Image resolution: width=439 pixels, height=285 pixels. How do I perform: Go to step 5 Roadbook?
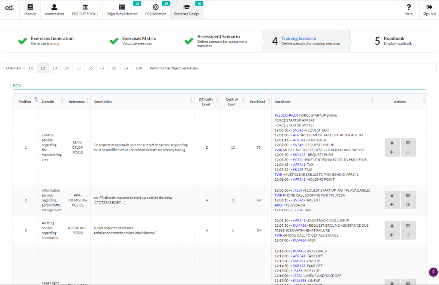click(x=393, y=41)
